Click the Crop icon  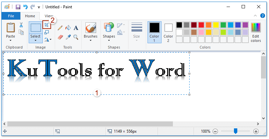pos(47,25)
